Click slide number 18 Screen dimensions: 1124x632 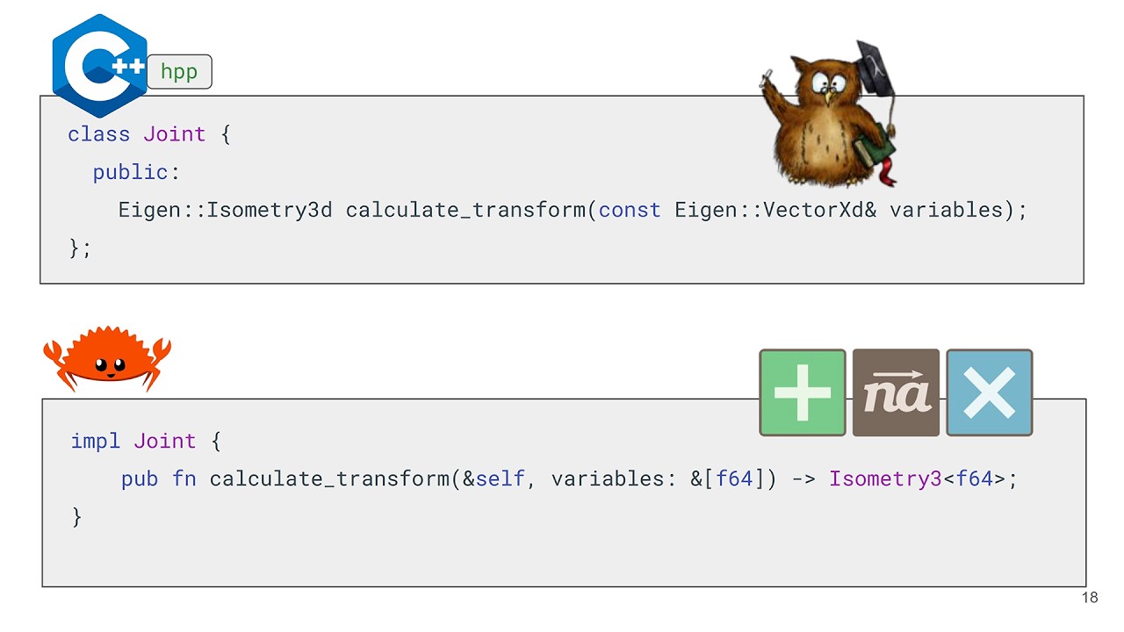[1089, 598]
